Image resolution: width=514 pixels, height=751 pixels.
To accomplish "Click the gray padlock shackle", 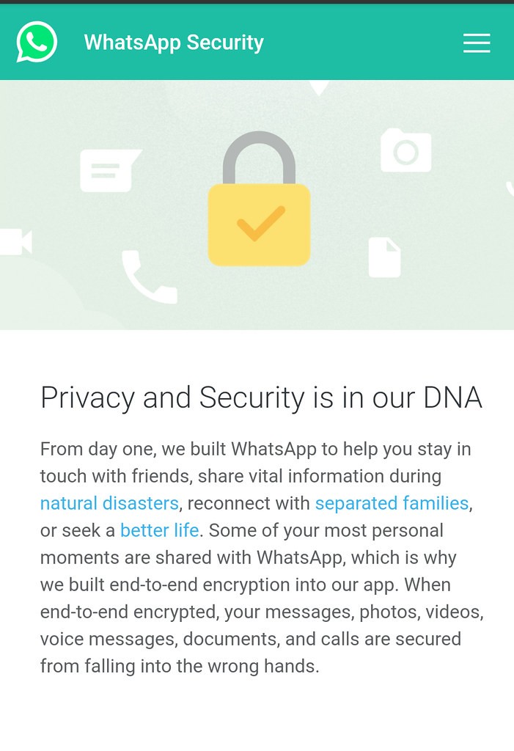I will click(x=259, y=158).
